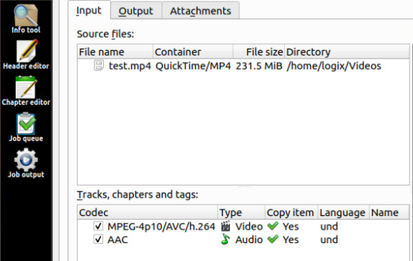Click the test.mp4 file icon
This screenshot has height=261, width=413.
98,65
